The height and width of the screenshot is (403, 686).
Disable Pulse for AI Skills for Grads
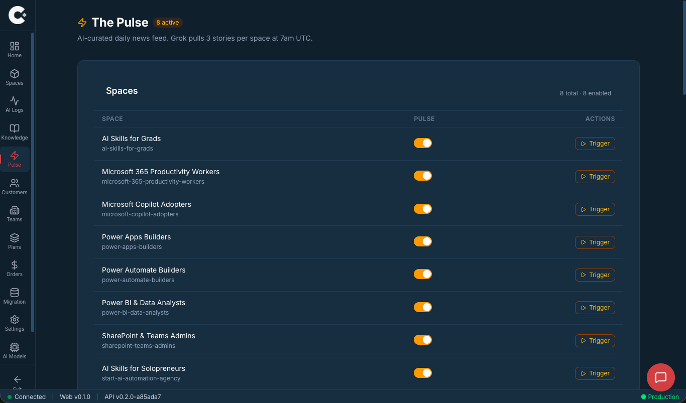point(423,143)
